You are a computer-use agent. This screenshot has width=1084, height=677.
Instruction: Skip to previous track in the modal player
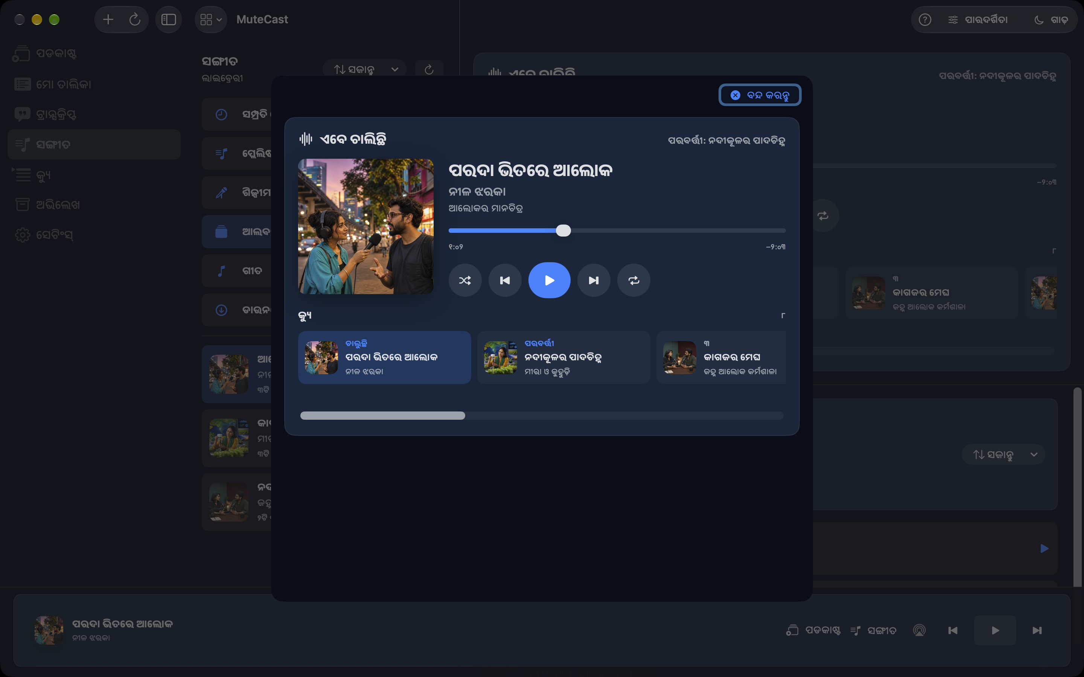pyautogui.click(x=505, y=280)
